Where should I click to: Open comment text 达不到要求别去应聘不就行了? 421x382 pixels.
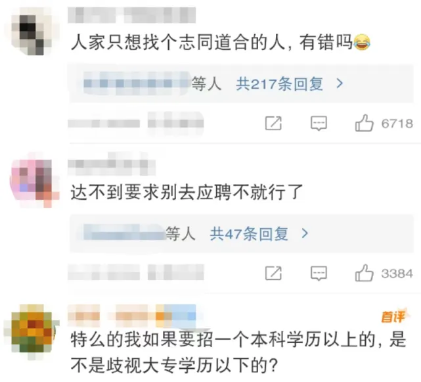(x=187, y=192)
